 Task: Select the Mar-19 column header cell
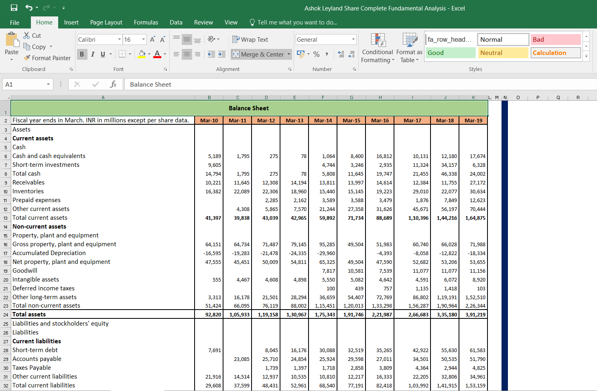473,120
